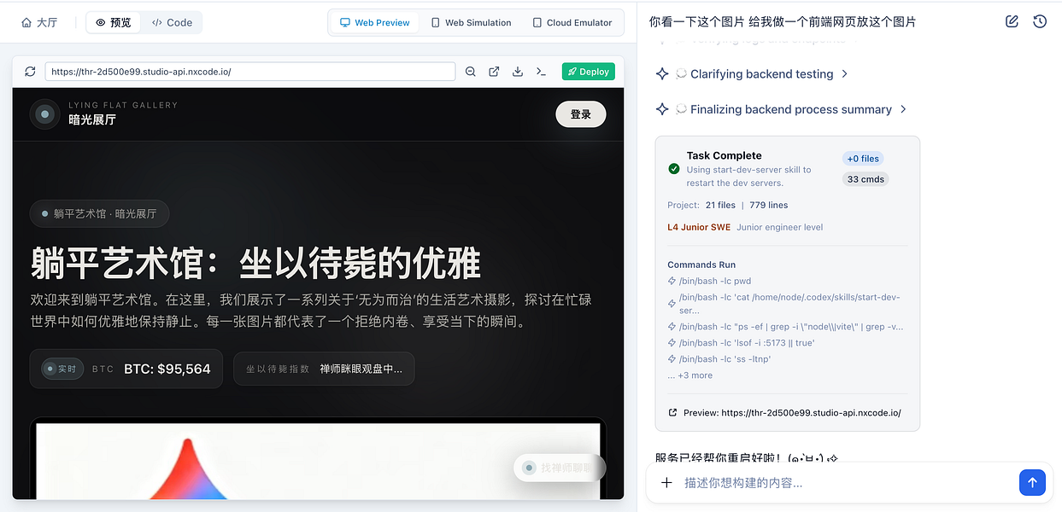This screenshot has width=1062, height=512.
Task: Open the Preview thr-2d500e99 link
Action: tap(784, 412)
